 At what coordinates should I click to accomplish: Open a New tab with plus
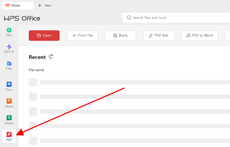[45, 5]
